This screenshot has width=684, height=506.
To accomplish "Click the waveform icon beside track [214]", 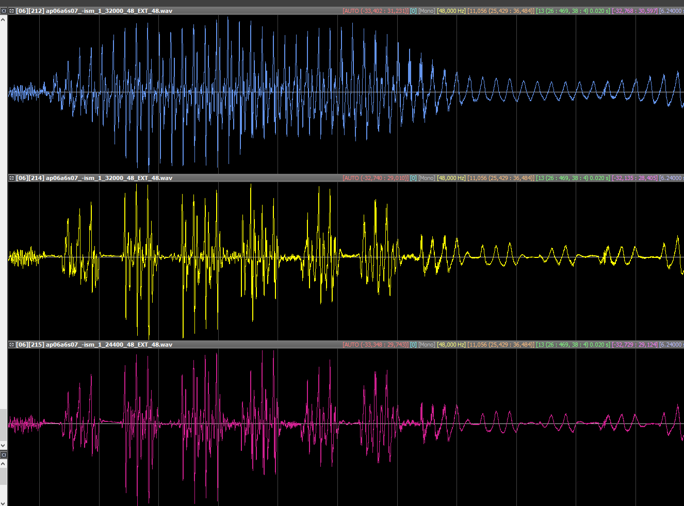I will (11, 178).
